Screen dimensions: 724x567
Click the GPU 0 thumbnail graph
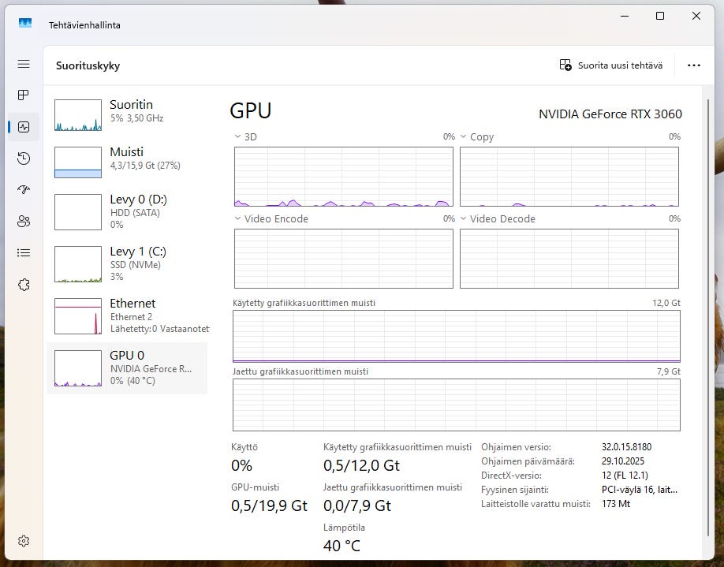[78, 368]
